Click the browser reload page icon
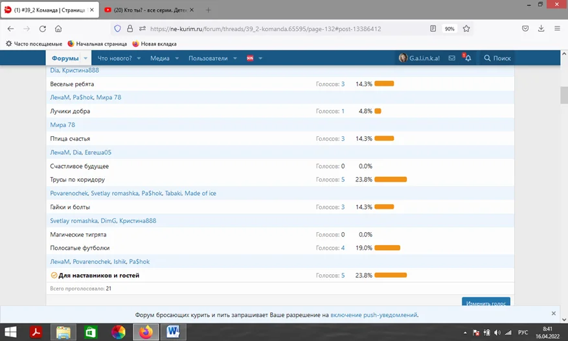This screenshot has height=341, width=568. tap(43, 29)
